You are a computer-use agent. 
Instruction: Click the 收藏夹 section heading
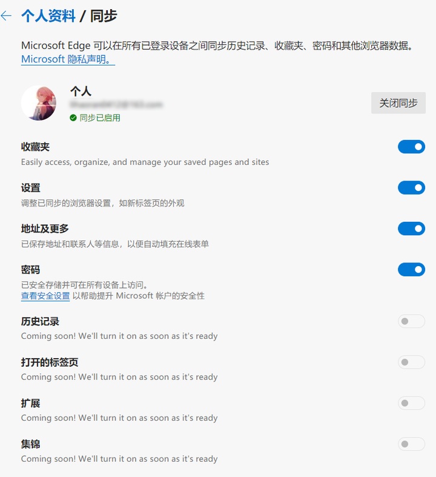[35, 147]
